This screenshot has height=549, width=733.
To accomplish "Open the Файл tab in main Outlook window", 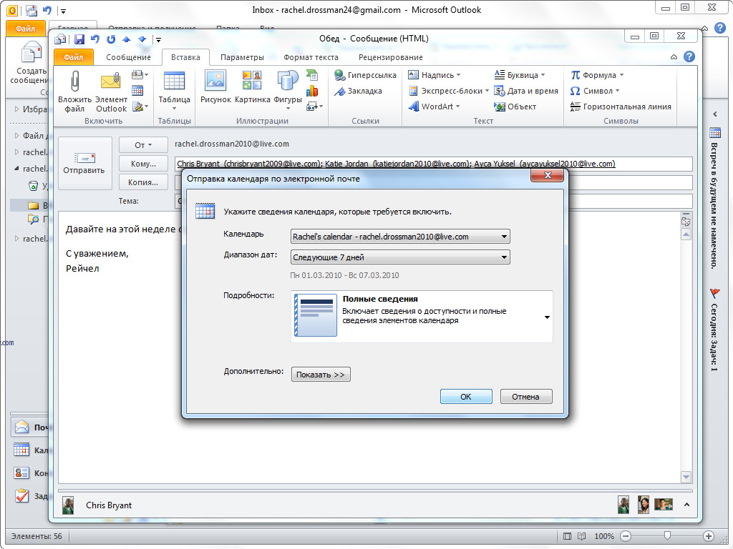I will (x=26, y=29).
